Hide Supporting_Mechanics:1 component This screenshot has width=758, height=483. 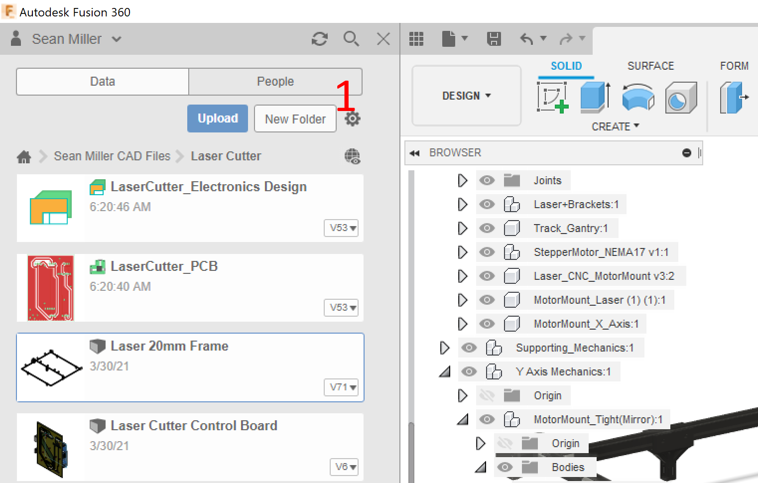[x=469, y=348]
